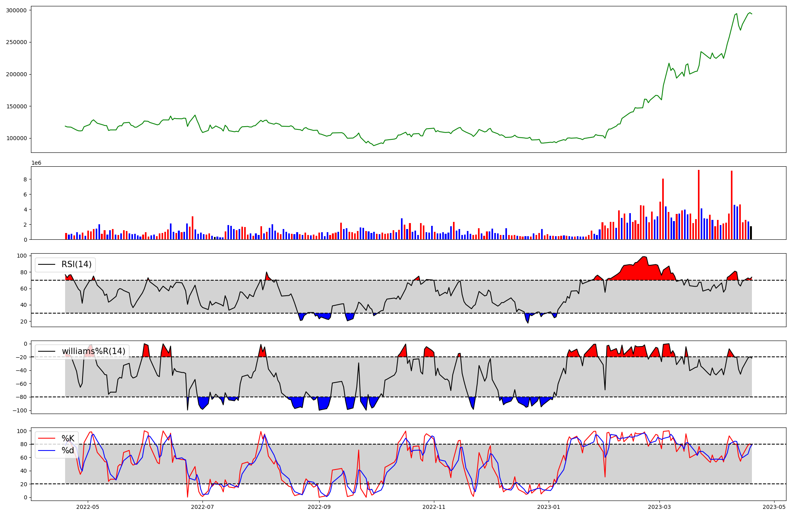Click the 2022-11 date tick label
The image size is (794, 516).
pyautogui.click(x=434, y=507)
